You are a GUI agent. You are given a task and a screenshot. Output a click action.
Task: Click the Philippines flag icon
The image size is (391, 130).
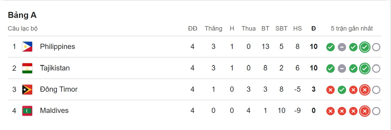click(x=27, y=47)
